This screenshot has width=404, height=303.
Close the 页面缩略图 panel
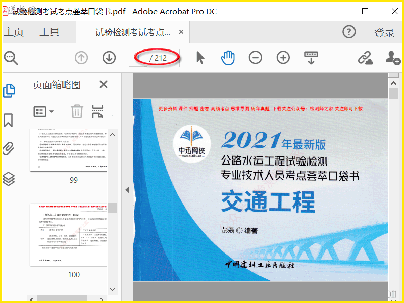(104, 84)
